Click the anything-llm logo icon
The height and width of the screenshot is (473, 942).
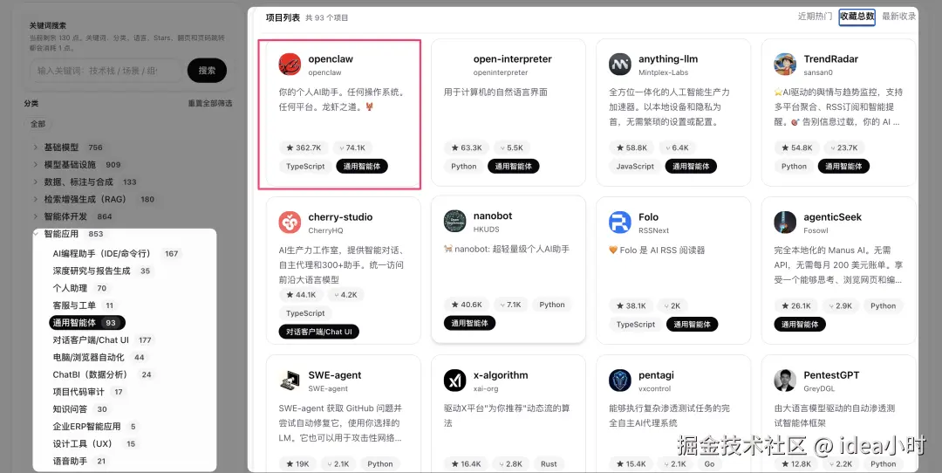[620, 65]
